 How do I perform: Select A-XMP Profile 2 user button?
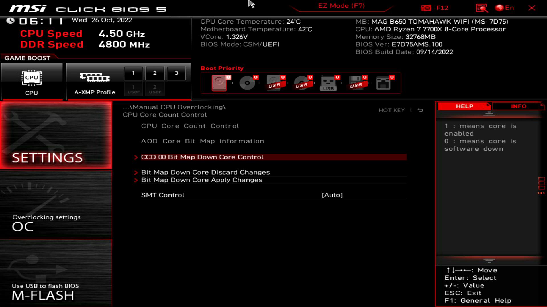point(154,89)
